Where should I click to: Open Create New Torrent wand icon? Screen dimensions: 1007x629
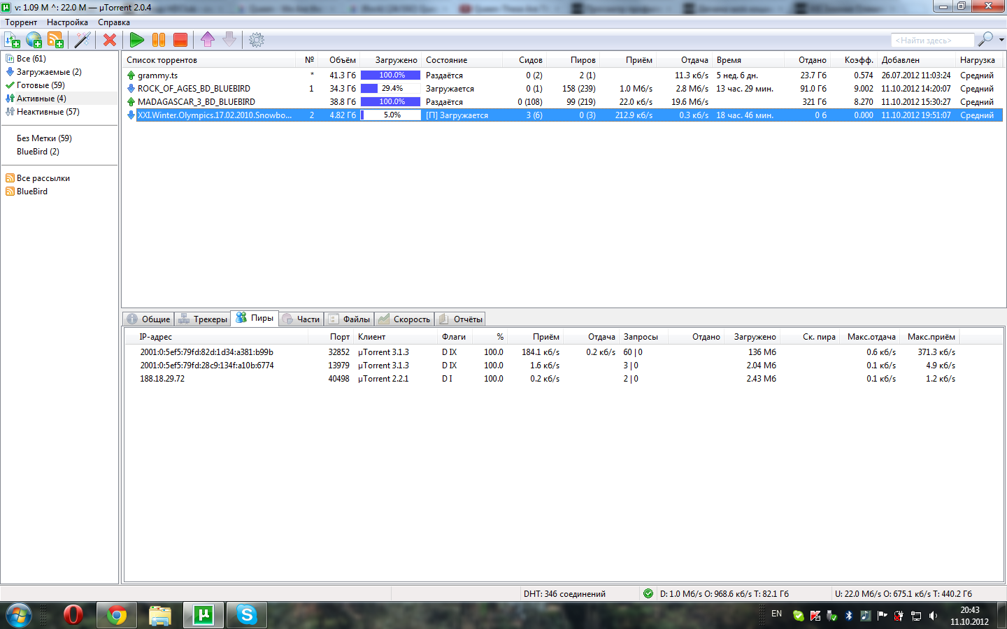83,40
